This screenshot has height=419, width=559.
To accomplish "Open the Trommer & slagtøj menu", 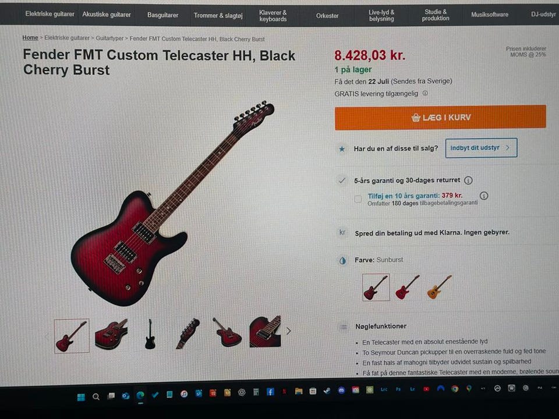I will coord(218,16).
